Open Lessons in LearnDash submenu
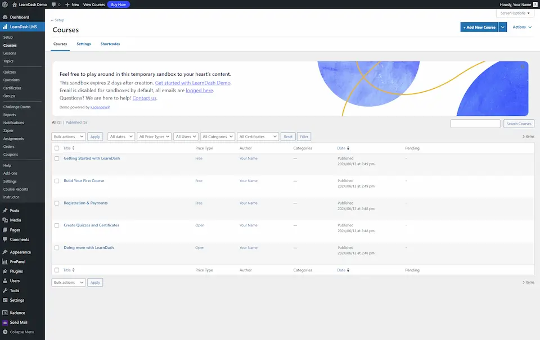The image size is (540, 340). (x=10, y=53)
